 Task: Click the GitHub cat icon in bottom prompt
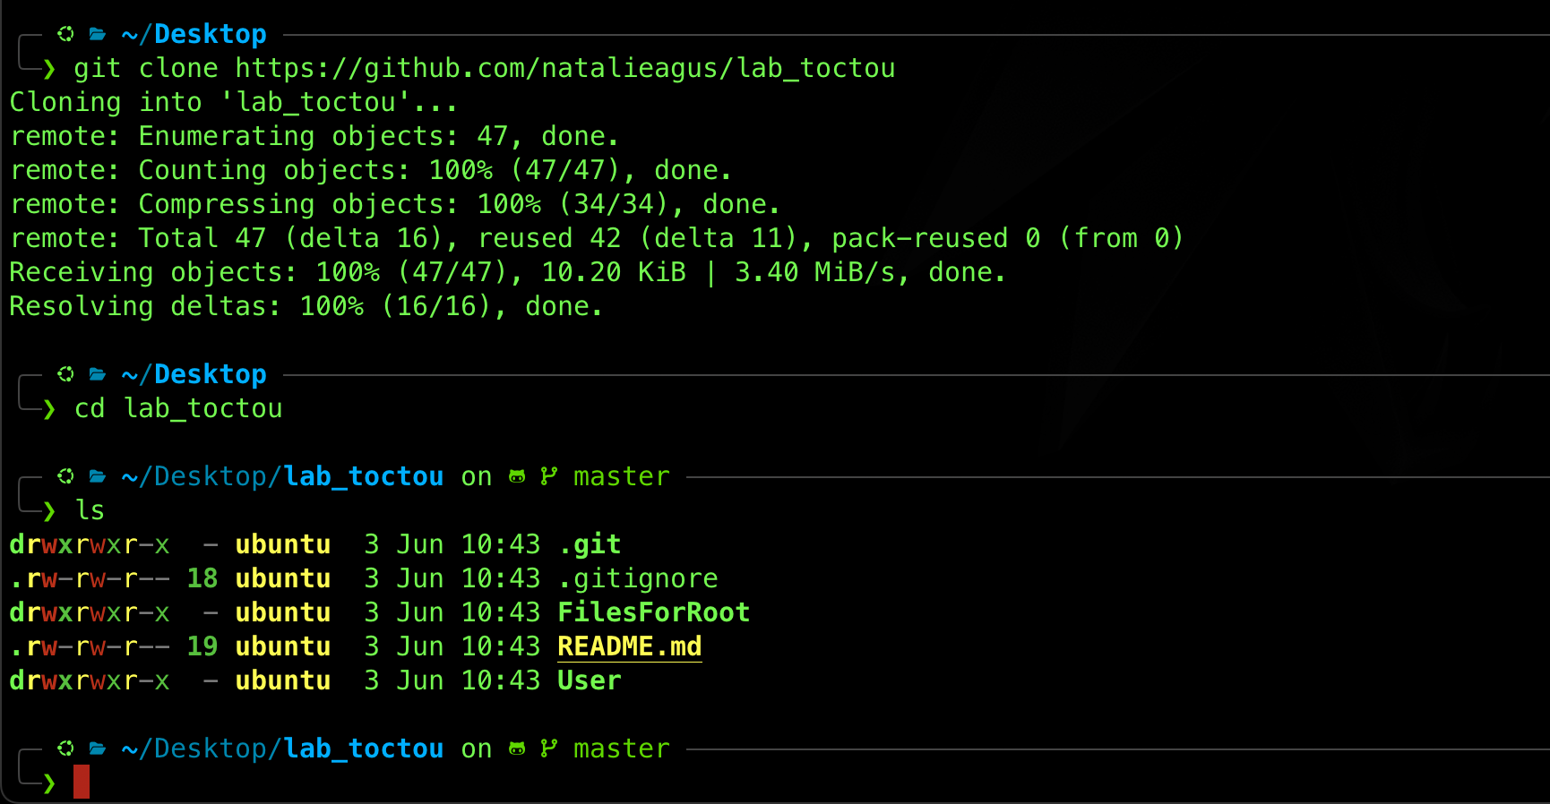coord(517,748)
